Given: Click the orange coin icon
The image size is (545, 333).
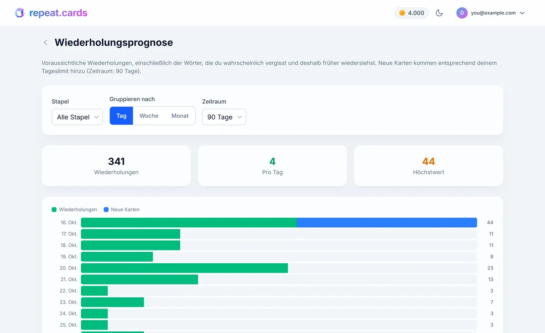Looking at the screenshot, I should click(x=402, y=13).
